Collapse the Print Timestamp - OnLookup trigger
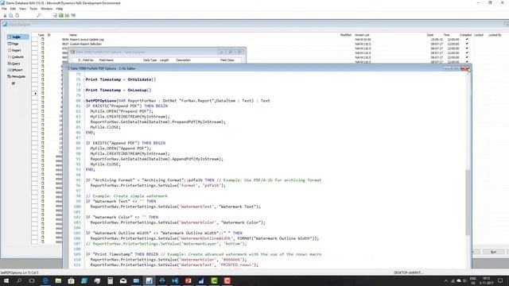This screenshot has width=509, height=286. point(84,90)
